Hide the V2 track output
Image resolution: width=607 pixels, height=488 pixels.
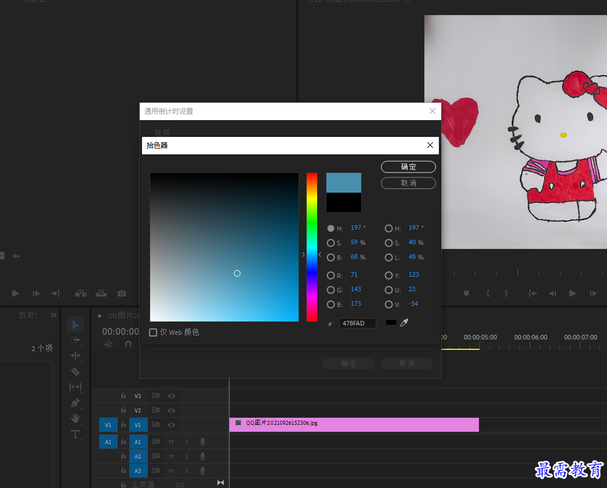[172, 410]
